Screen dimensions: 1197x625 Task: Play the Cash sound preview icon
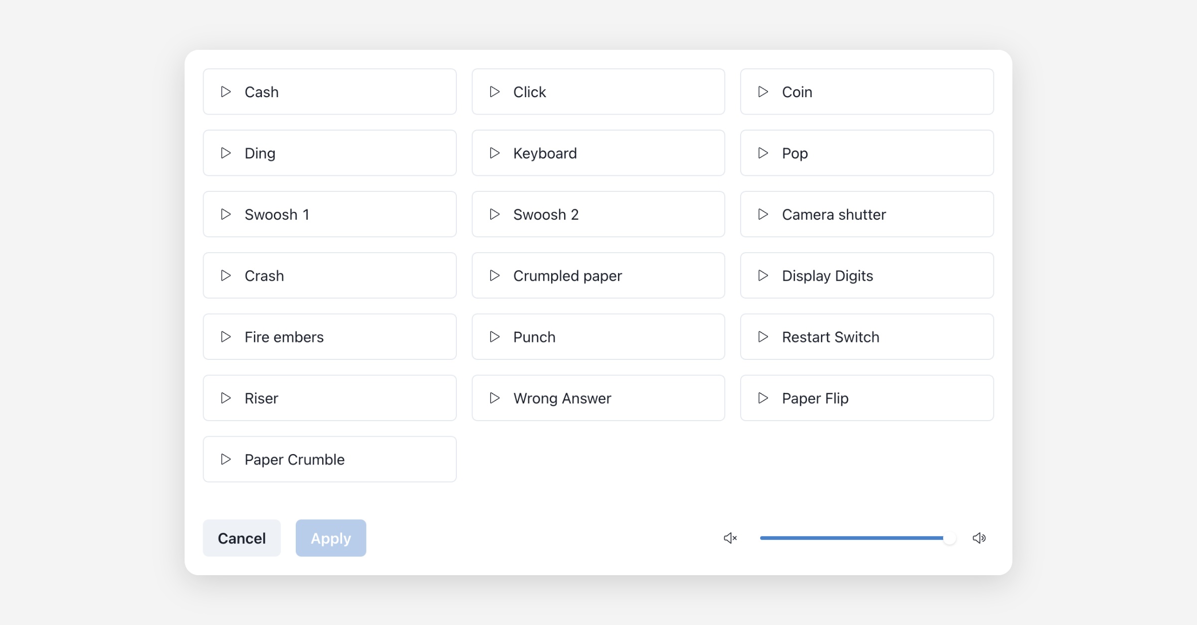[226, 92]
